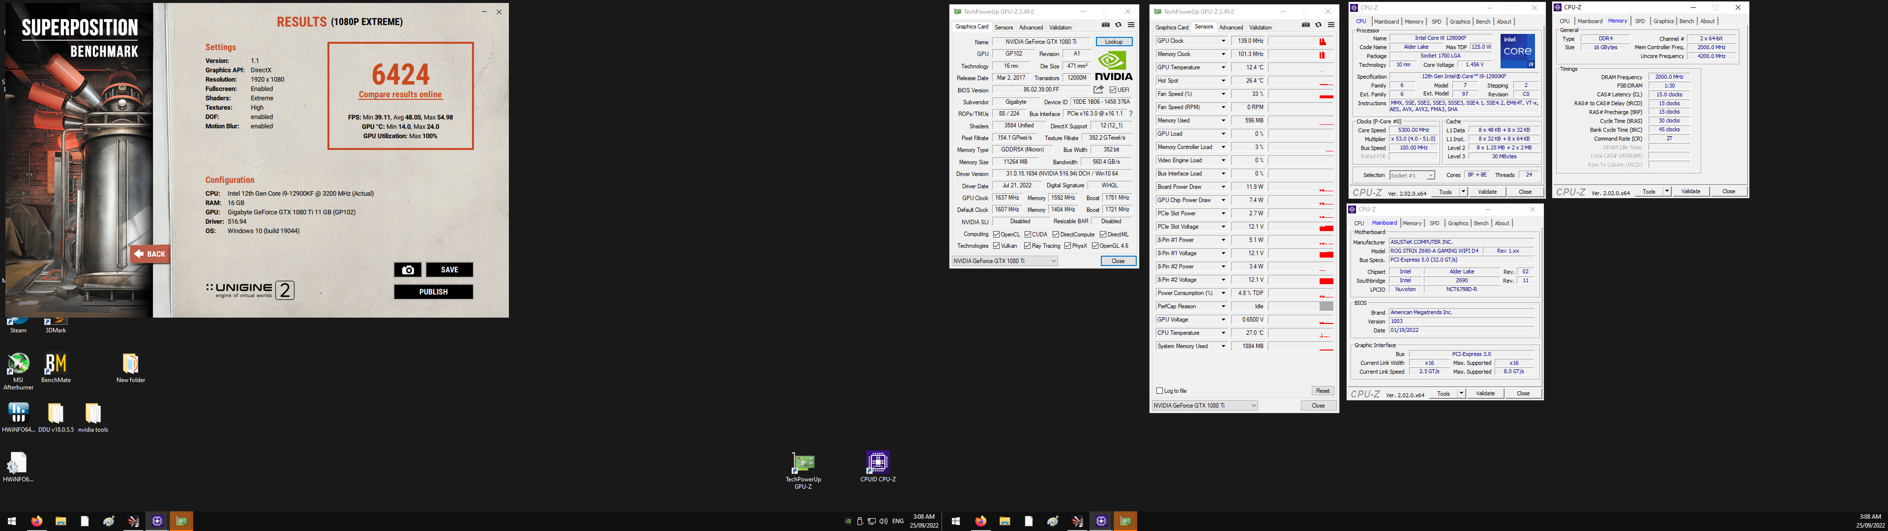This screenshot has height=531, width=1888.
Task: Click the Lookup button in GPU-Z
Action: tap(1113, 42)
